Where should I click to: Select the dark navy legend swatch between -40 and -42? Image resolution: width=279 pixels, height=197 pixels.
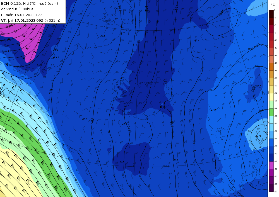click(x=271, y=157)
